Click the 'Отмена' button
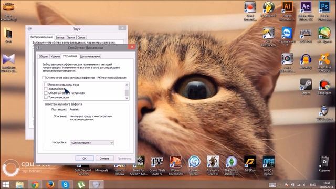This screenshot has height=189, width=336. point(104,159)
